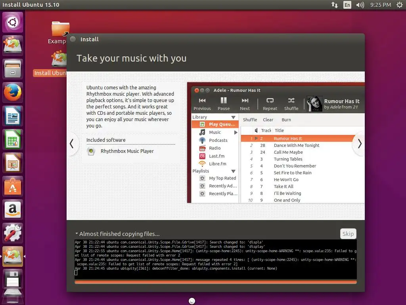
Task: Toggle Shuffle in the Rhythmbox toolbar
Action: (291, 104)
